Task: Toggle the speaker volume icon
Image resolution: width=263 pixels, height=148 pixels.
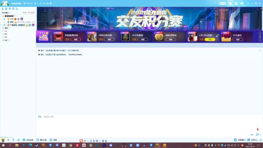Action: click(9, 140)
